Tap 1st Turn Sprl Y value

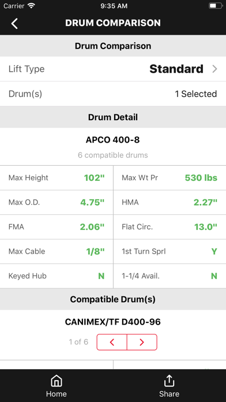(214, 251)
